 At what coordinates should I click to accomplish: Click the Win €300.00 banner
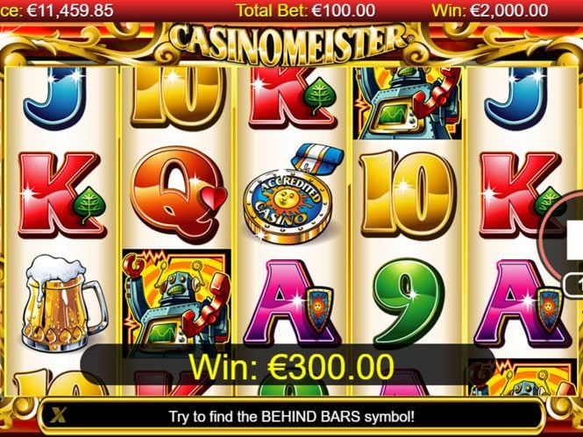click(291, 366)
